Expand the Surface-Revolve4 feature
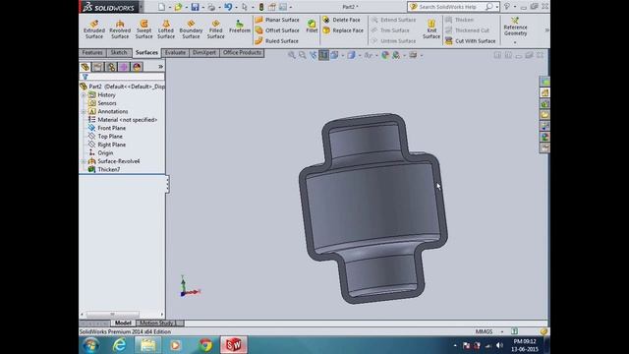The image size is (629, 354). 84,161
